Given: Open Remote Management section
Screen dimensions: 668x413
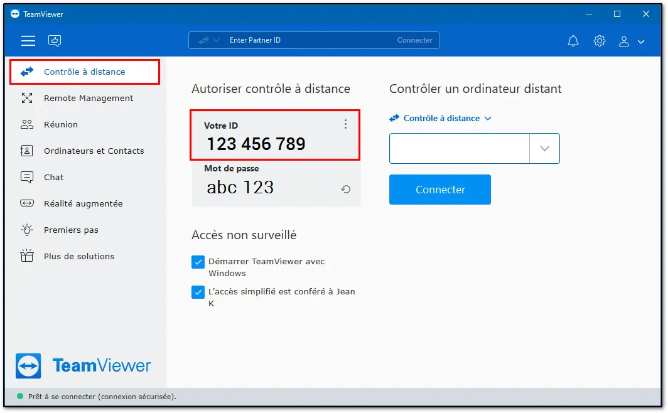Looking at the screenshot, I should 88,99.
